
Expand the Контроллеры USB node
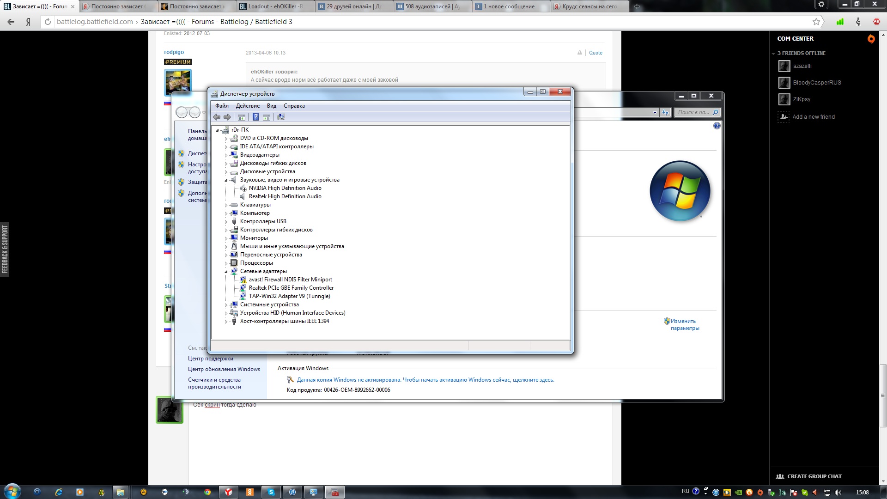click(226, 222)
